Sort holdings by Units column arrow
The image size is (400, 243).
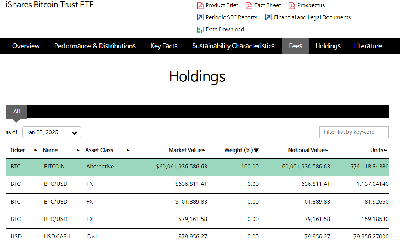[x=386, y=150]
